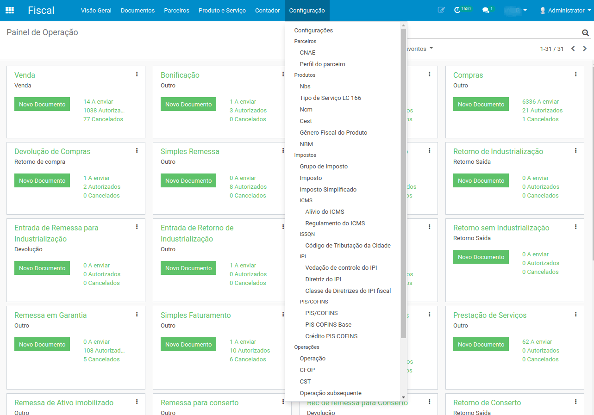Open 14 A enviar on Venda card
Viewport: 594px width, 415px height.
tap(98, 102)
